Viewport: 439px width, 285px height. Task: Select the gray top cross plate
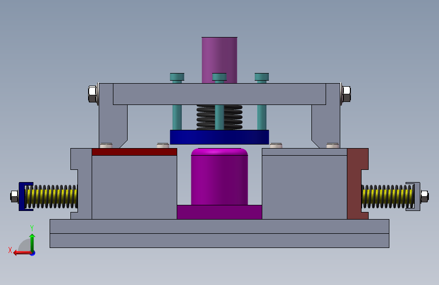[x=220, y=94]
